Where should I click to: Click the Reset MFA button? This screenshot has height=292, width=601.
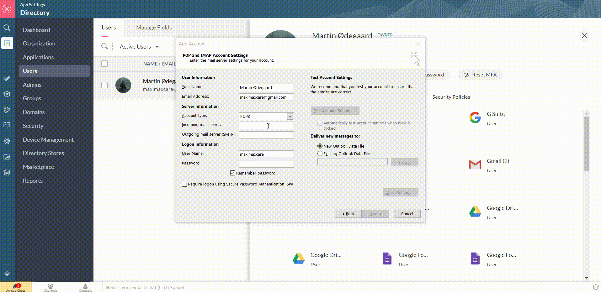pos(481,75)
